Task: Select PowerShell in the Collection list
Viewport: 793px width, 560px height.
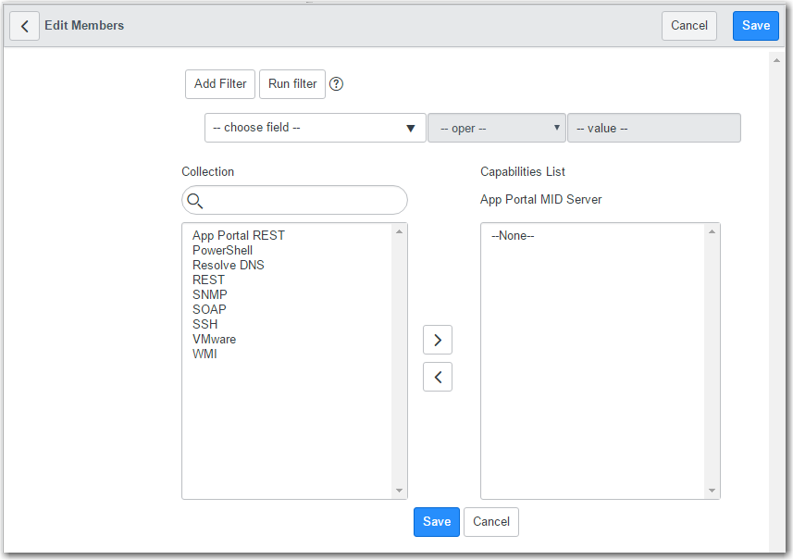Action: pyautogui.click(x=222, y=250)
